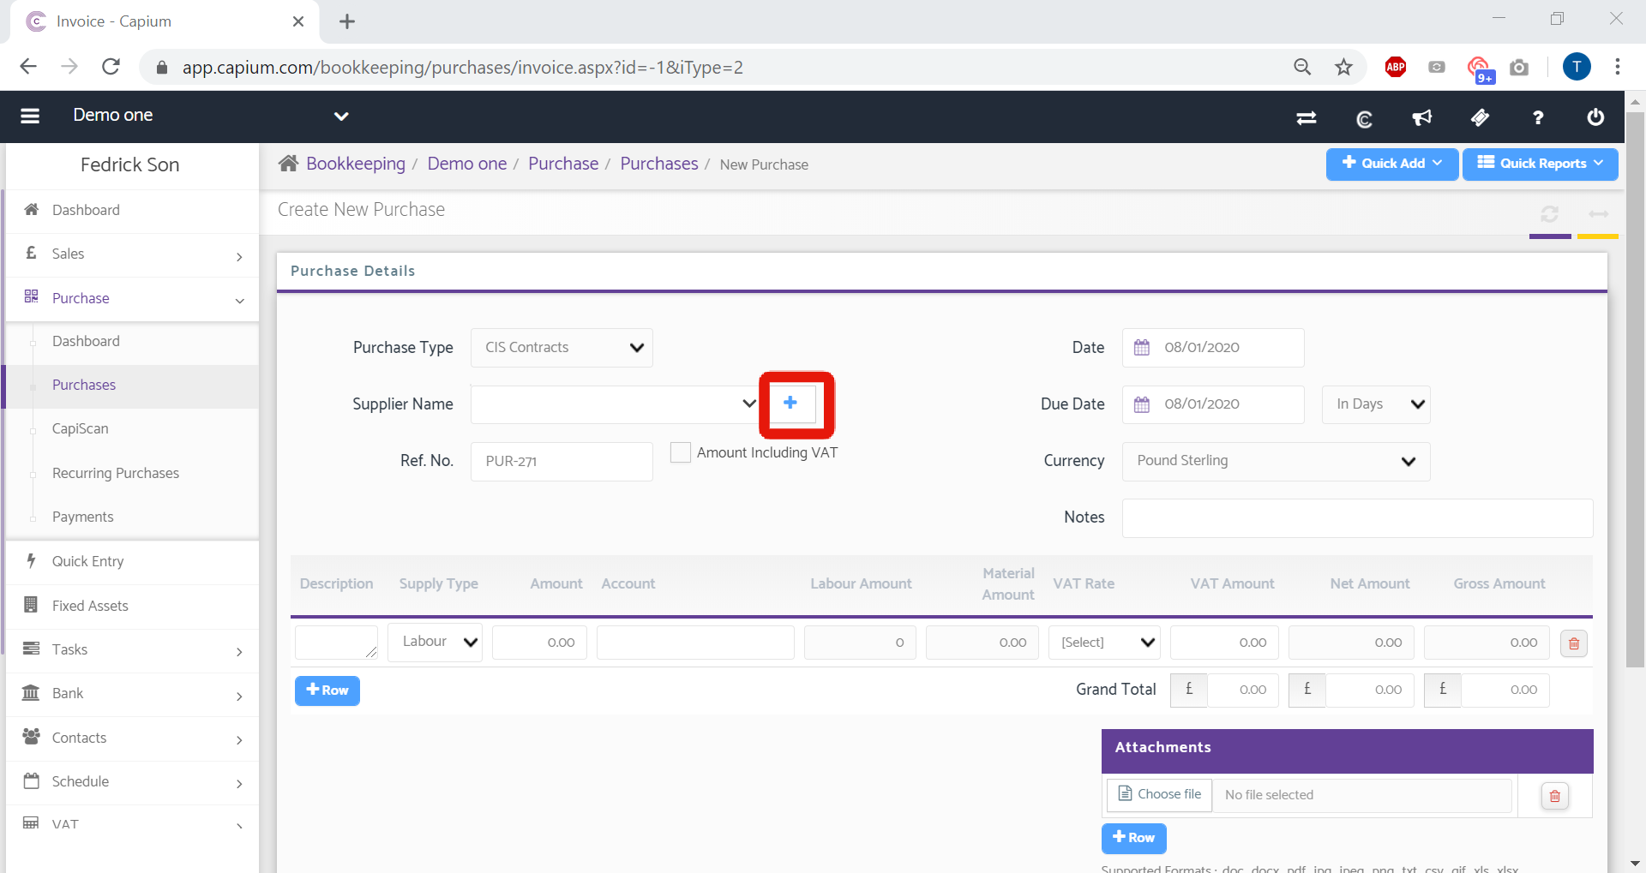
Task: Click the Demo one breadcrumb link
Action: (x=467, y=164)
